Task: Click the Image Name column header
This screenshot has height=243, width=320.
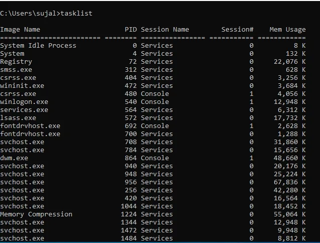Action: 20,29
